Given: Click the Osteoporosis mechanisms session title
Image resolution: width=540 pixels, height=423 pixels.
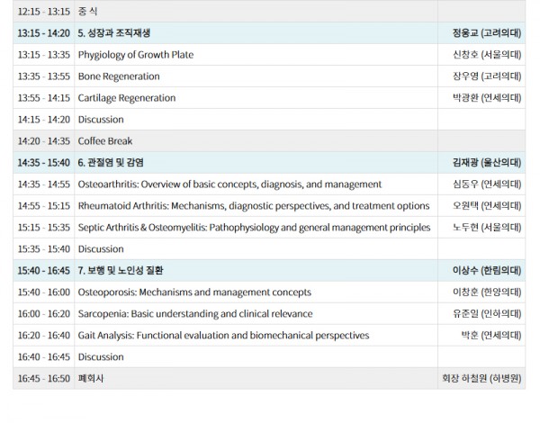Looking at the screenshot, I should tap(193, 292).
